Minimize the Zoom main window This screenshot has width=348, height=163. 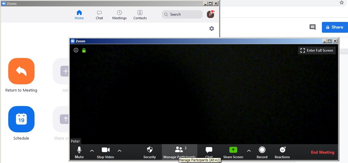click(x=205, y=4)
